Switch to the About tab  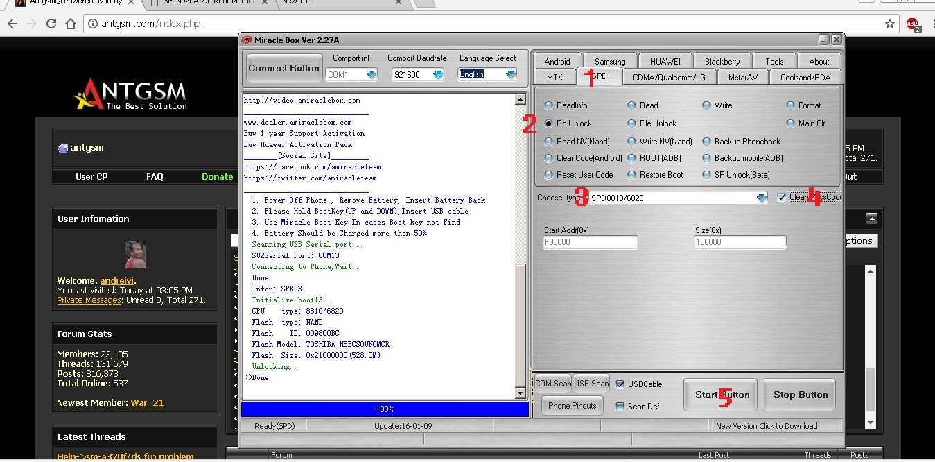819,61
